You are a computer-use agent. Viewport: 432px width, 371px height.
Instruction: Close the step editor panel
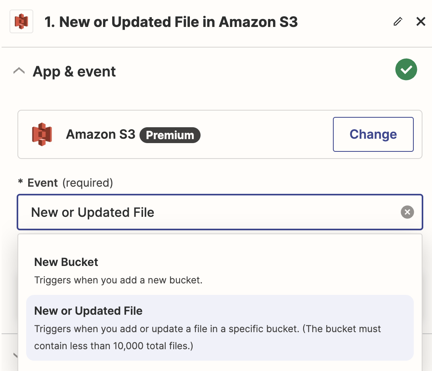coord(421,21)
